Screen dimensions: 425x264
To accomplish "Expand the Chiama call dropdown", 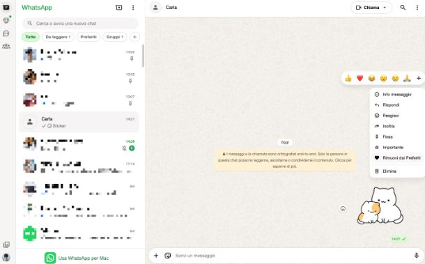I will click(385, 8).
